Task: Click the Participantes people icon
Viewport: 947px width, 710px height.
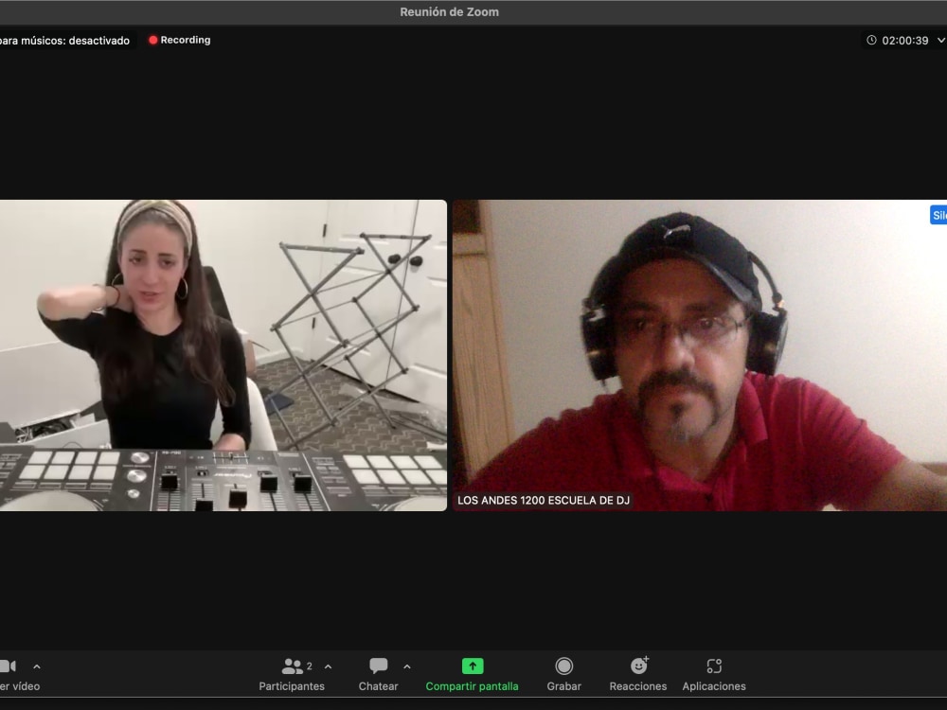Action: click(293, 666)
